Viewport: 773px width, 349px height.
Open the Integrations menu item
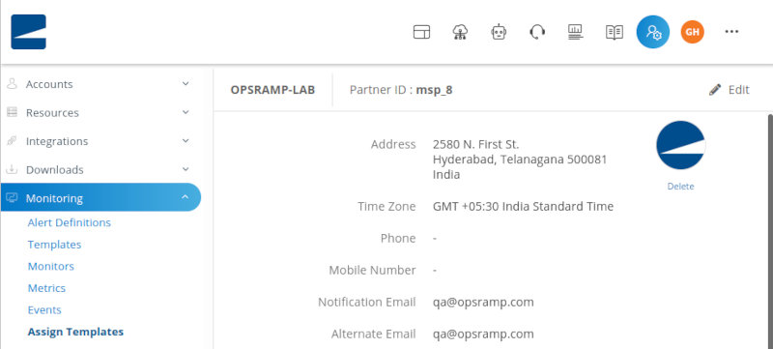(x=100, y=141)
